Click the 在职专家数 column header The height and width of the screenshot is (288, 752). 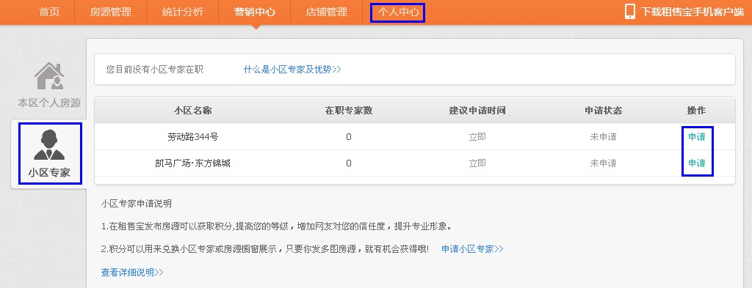coord(349,111)
